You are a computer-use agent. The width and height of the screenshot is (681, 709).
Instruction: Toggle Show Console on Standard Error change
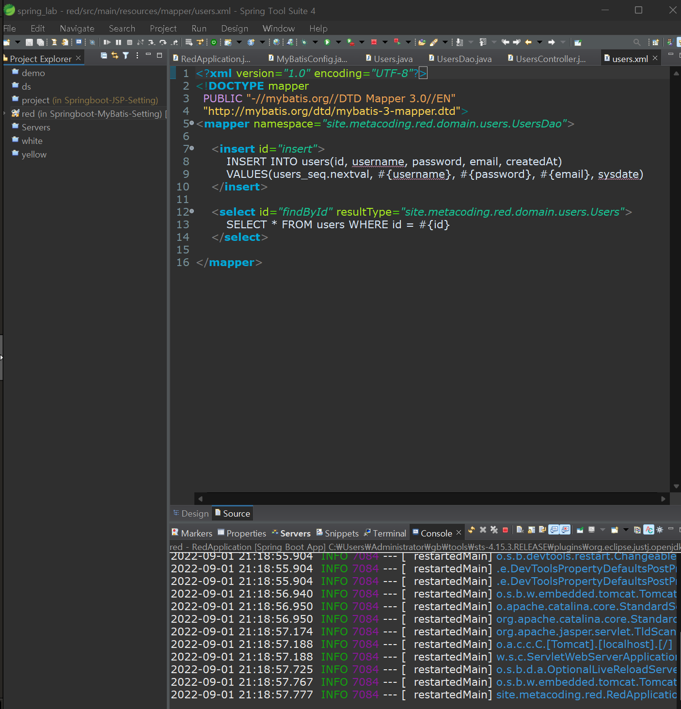point(565,530)
